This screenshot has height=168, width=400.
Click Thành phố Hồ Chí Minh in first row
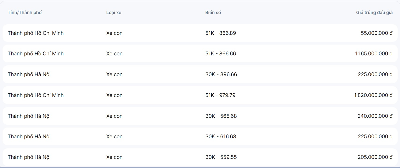point(36,33)
